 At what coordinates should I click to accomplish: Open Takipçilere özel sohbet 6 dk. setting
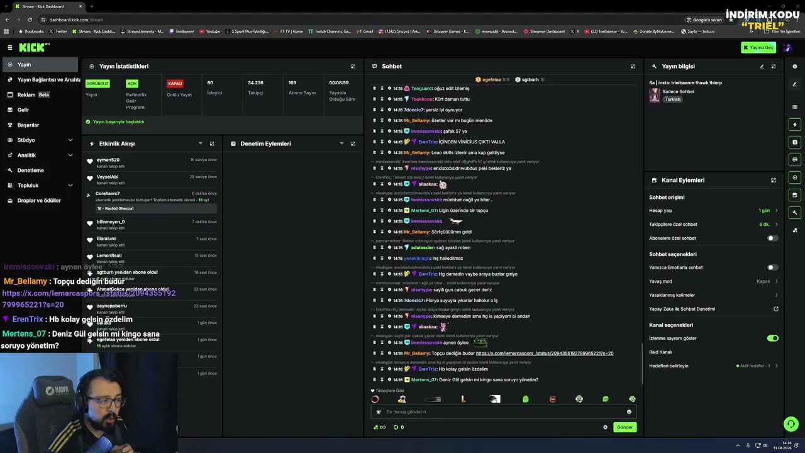tap(713, 225)
